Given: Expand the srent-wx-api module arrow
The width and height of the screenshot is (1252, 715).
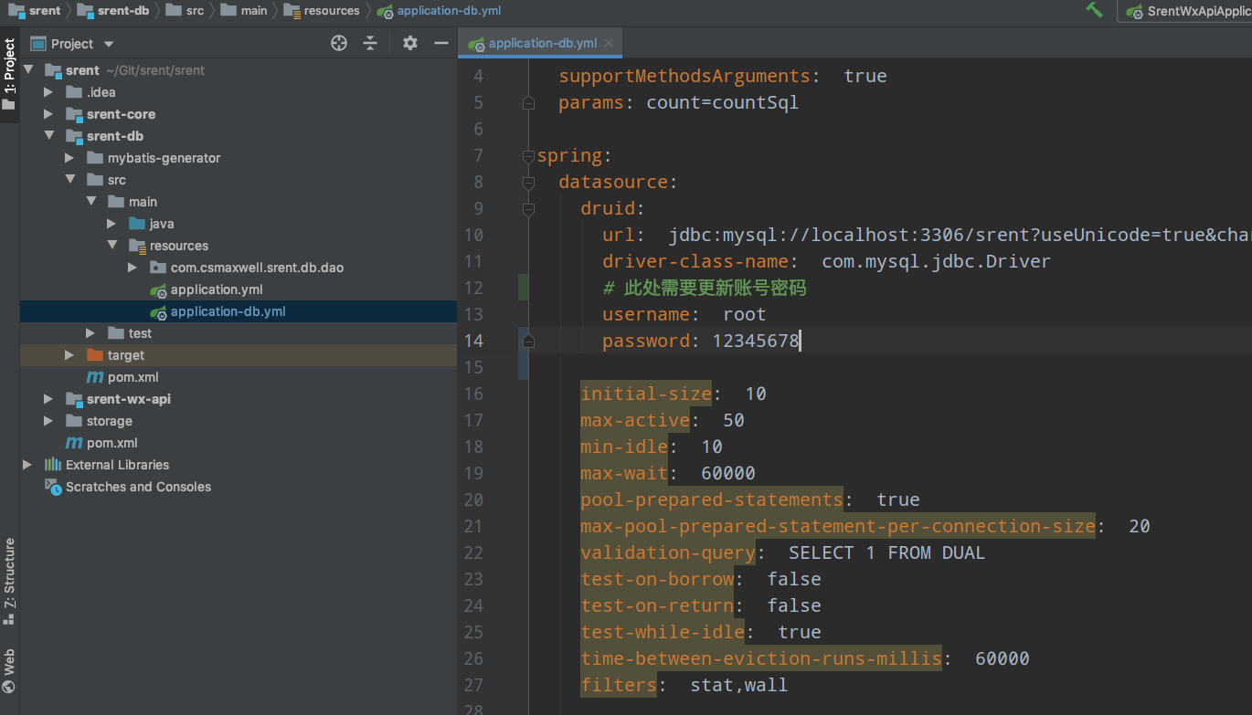Looking at the screenshot, I should point(48,399).
